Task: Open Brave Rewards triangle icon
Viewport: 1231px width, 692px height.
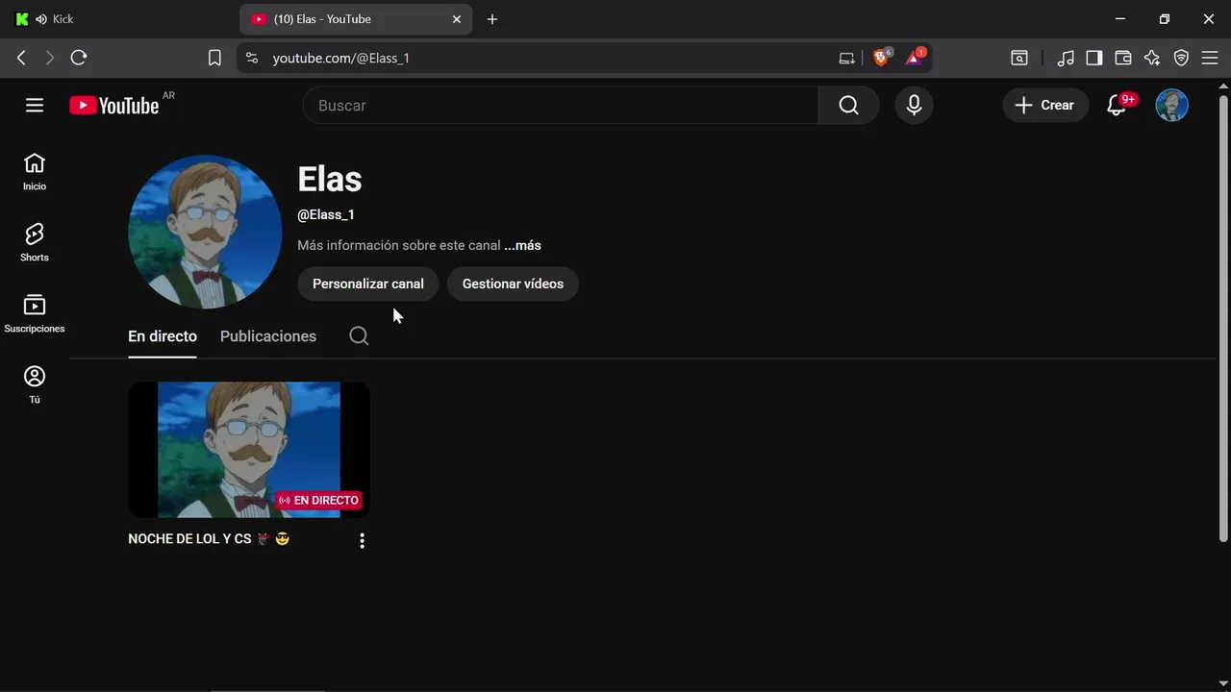Action: 915,58
